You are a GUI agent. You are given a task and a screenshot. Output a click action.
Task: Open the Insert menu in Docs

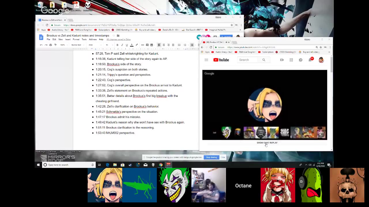click(x=68, y=39)
